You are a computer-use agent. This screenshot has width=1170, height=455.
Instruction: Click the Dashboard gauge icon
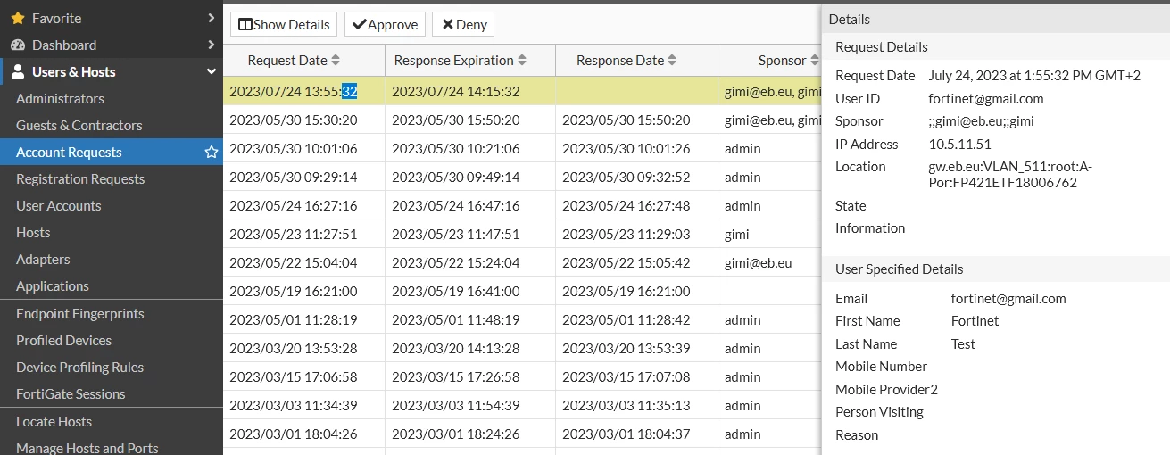[18, 45]
